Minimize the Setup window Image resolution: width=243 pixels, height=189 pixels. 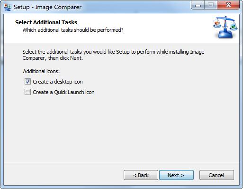(x=198, y=5)
